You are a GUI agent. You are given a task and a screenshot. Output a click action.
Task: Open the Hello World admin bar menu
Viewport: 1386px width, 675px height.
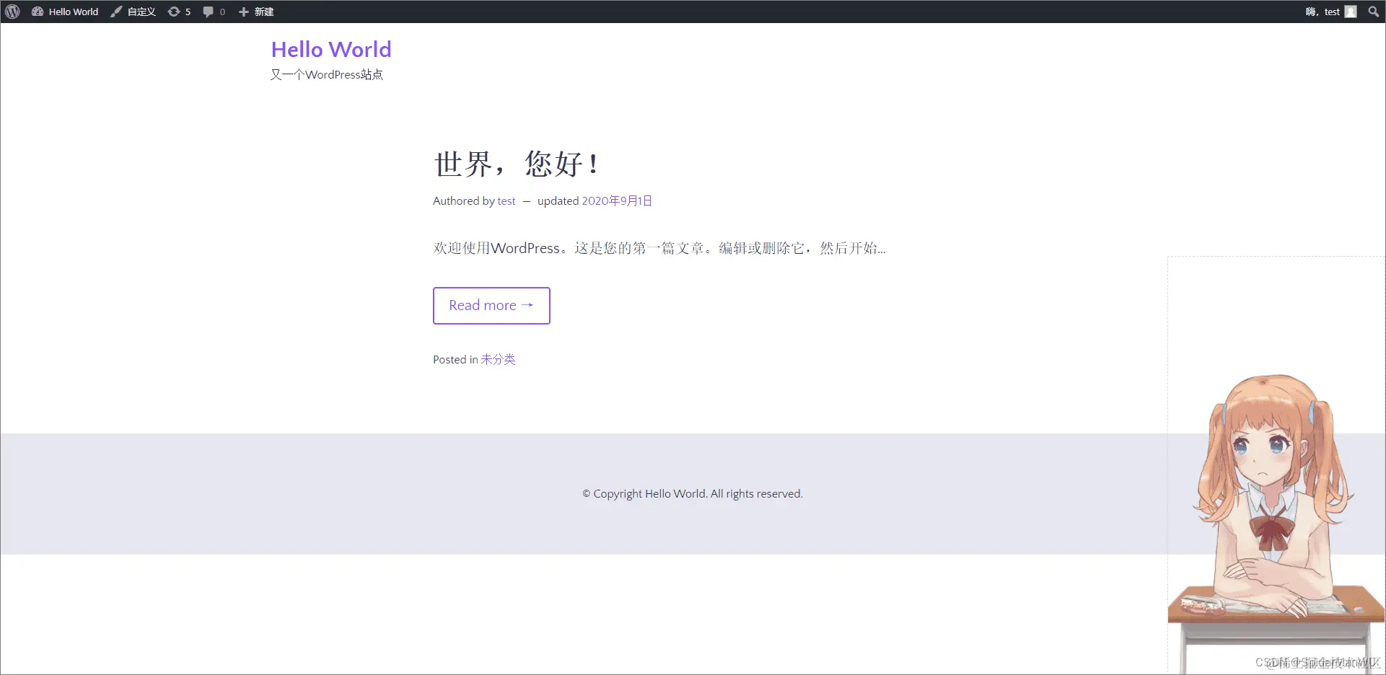click(73, 12)
